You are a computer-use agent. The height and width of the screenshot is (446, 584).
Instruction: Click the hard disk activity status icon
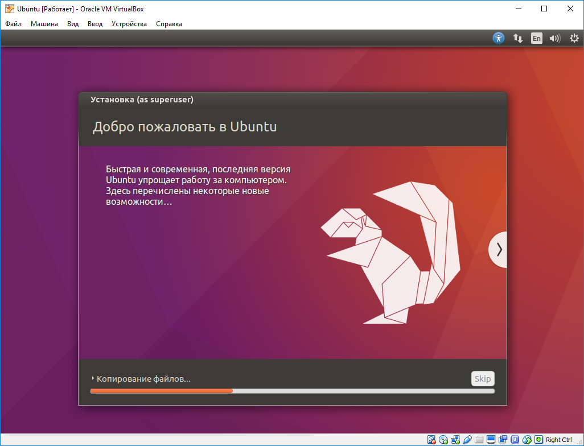431,440
